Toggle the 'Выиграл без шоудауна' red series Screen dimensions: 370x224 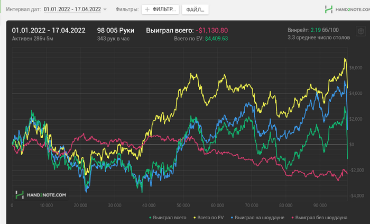tap(319, 218)
